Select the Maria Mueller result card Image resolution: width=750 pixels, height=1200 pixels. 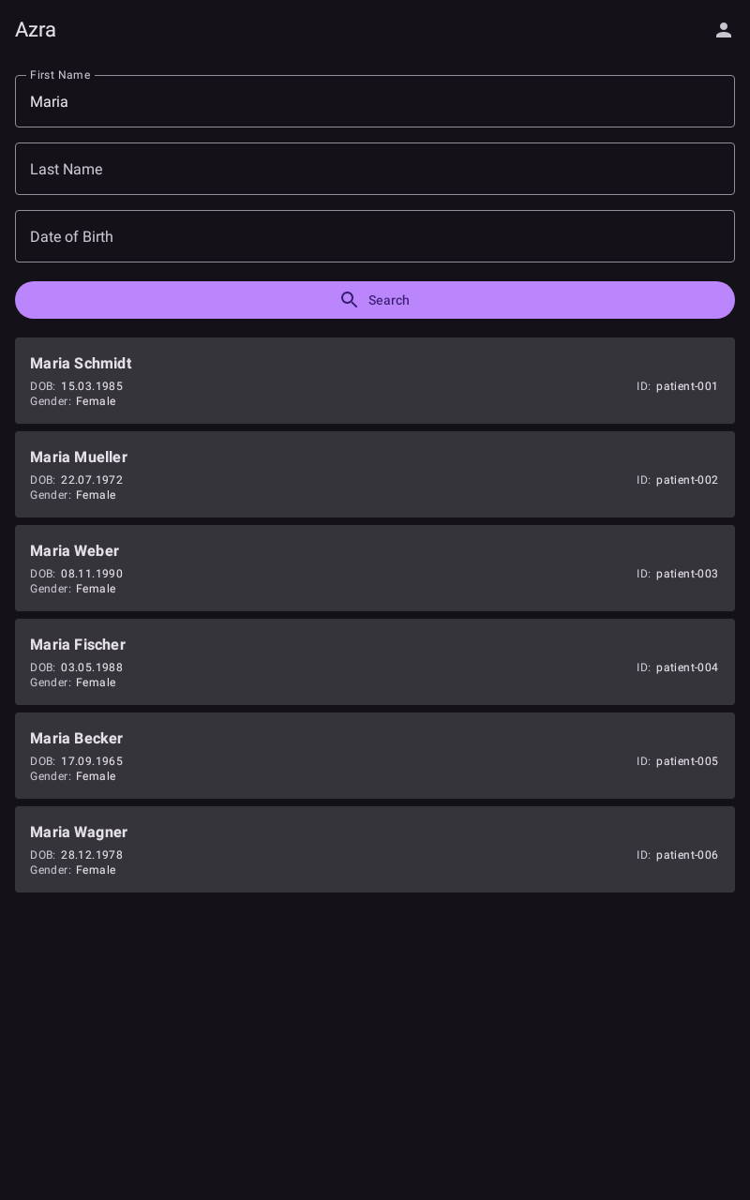(375, 474)
